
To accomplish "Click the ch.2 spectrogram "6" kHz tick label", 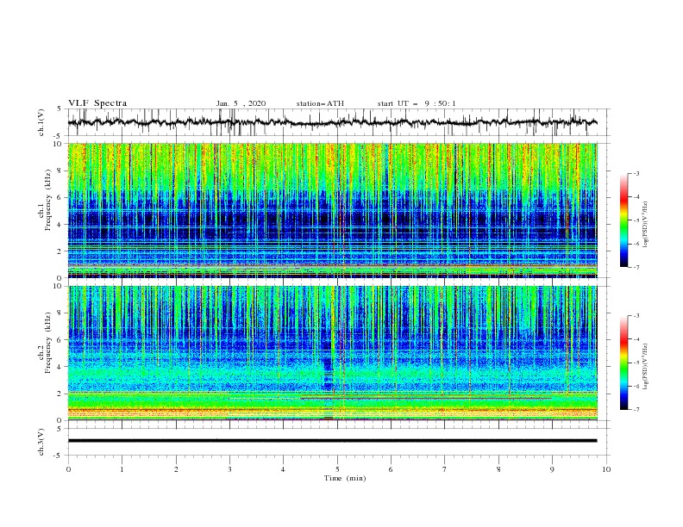I will click(x=60, y=339).
